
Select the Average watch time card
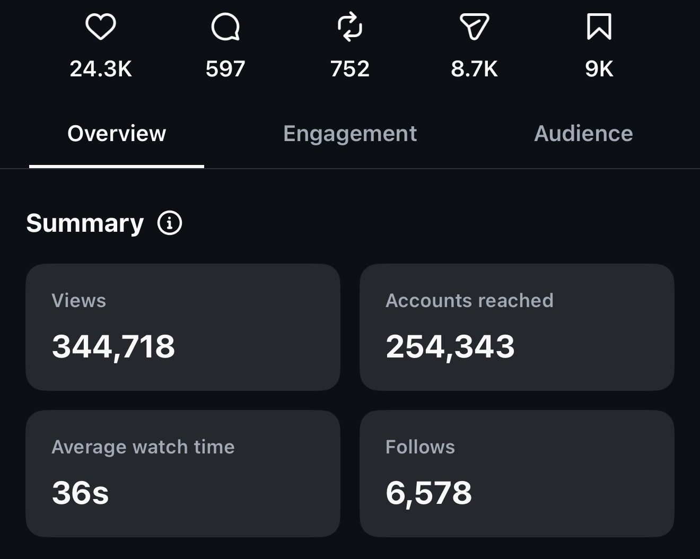[x=183, y=474]
